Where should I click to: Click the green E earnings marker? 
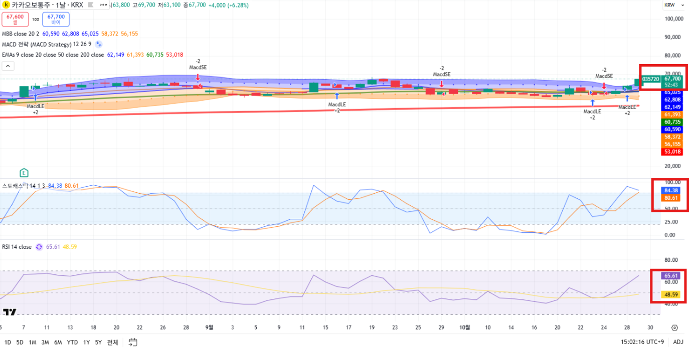24,173
